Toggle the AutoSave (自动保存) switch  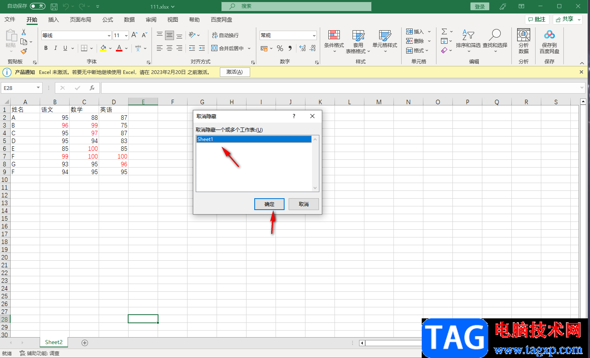point(38,6)
